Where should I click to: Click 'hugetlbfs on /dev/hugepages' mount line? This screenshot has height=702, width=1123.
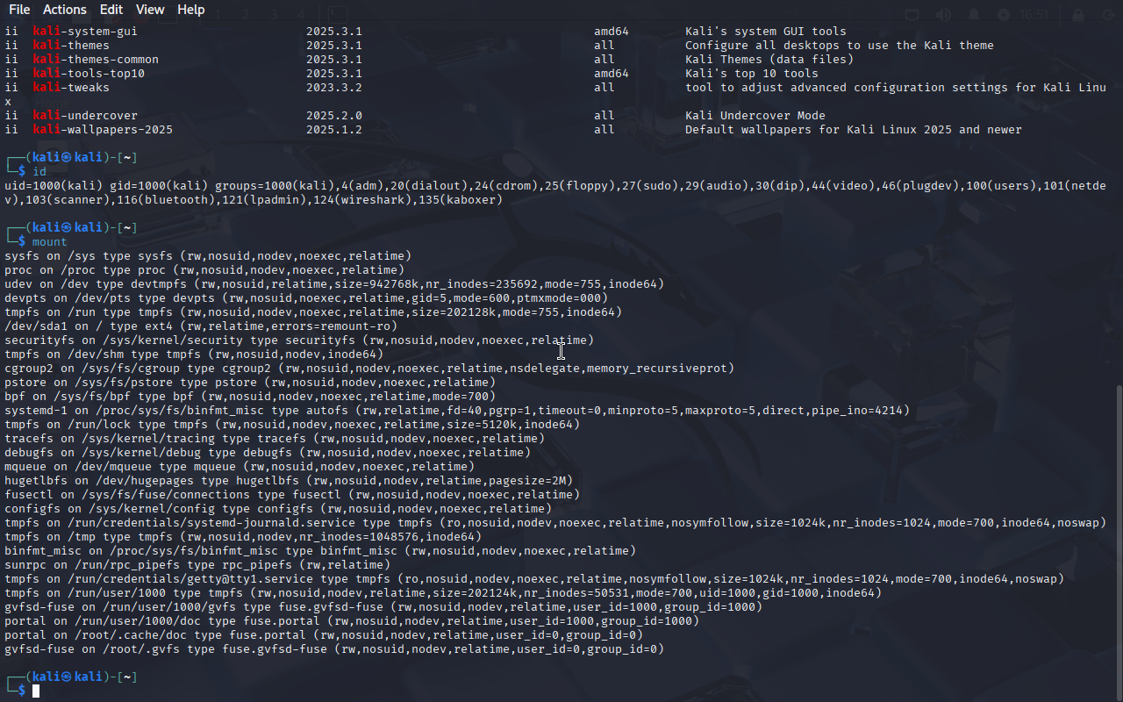pos(289,480)
